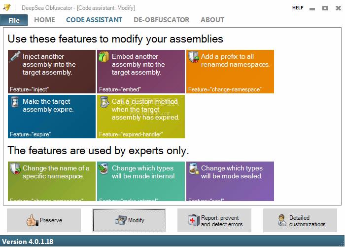
Task: Click the green arrow box Embed icon
Action: pos(103,57)
